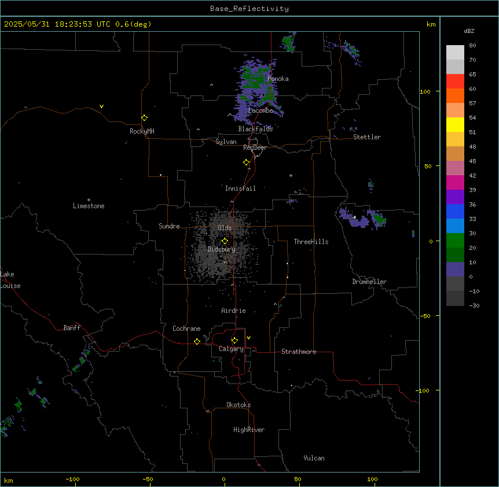Click the dBZ legend heading
The height and width of the screenshot is (487, 499).
point(469,31)
